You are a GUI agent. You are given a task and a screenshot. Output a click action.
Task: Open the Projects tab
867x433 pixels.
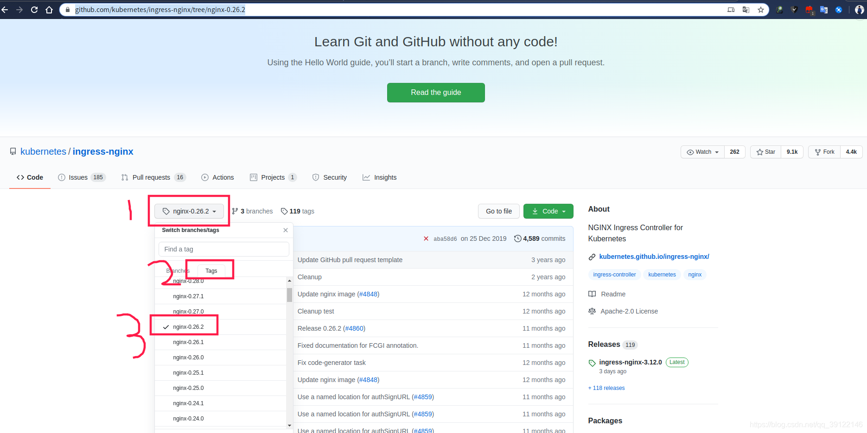tap(273, 177)
